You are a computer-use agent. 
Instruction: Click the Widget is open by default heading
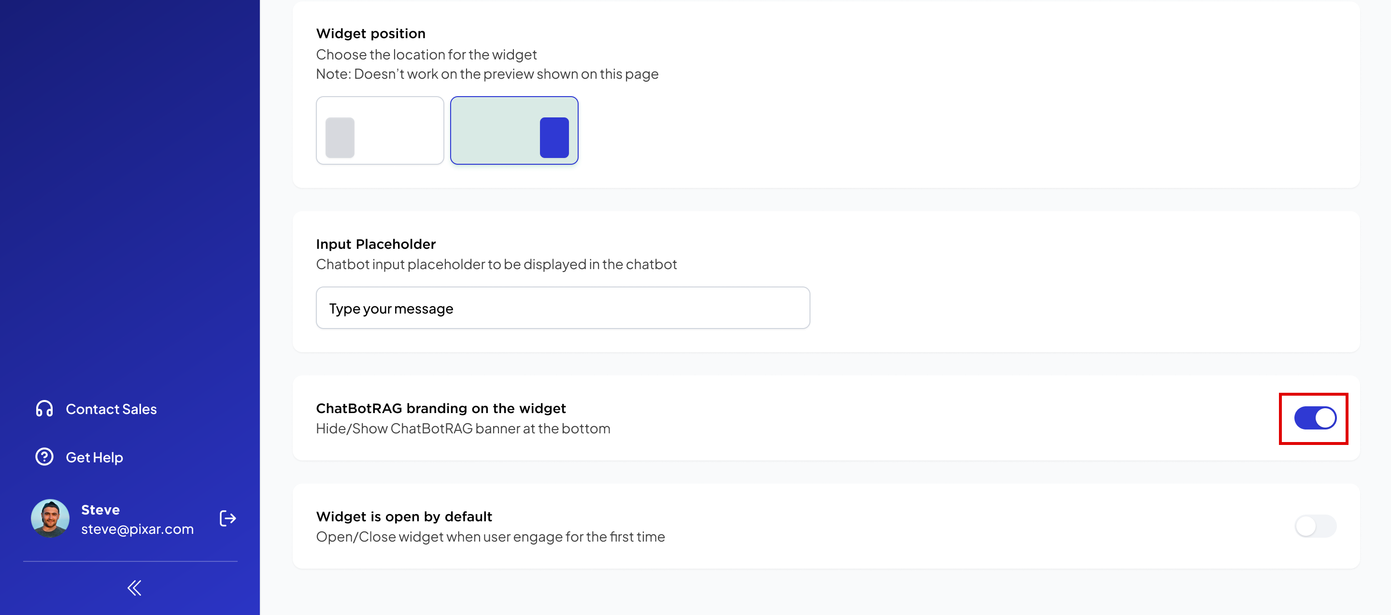pos(404,517)
